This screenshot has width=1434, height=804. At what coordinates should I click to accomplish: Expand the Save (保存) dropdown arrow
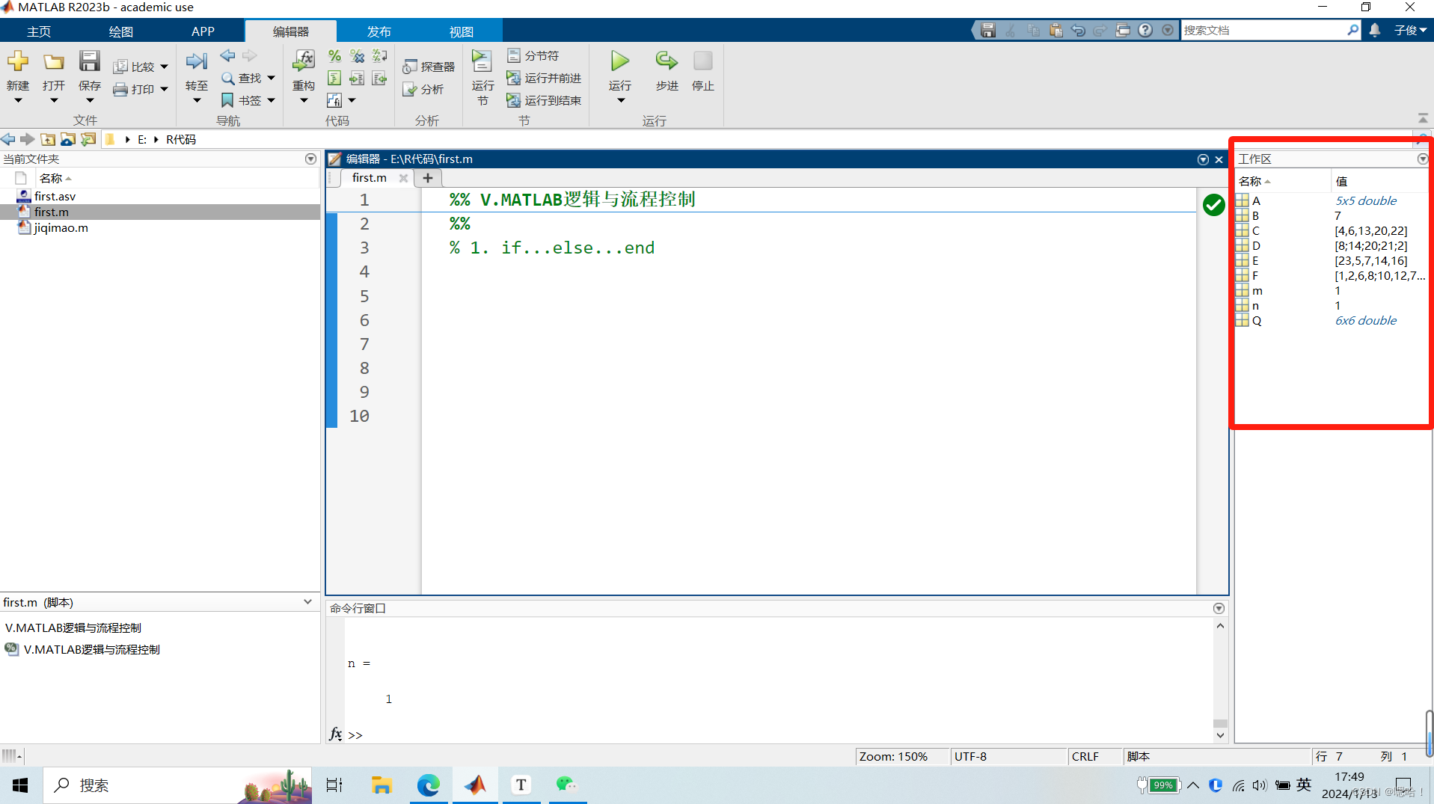point(89,100)
